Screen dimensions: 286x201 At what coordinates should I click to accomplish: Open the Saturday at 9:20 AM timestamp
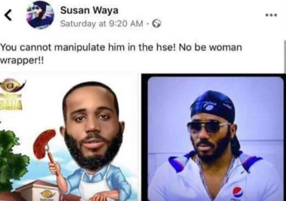(x=101, y=24)
